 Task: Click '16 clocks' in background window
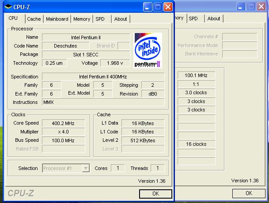click(x=196, y=144)
